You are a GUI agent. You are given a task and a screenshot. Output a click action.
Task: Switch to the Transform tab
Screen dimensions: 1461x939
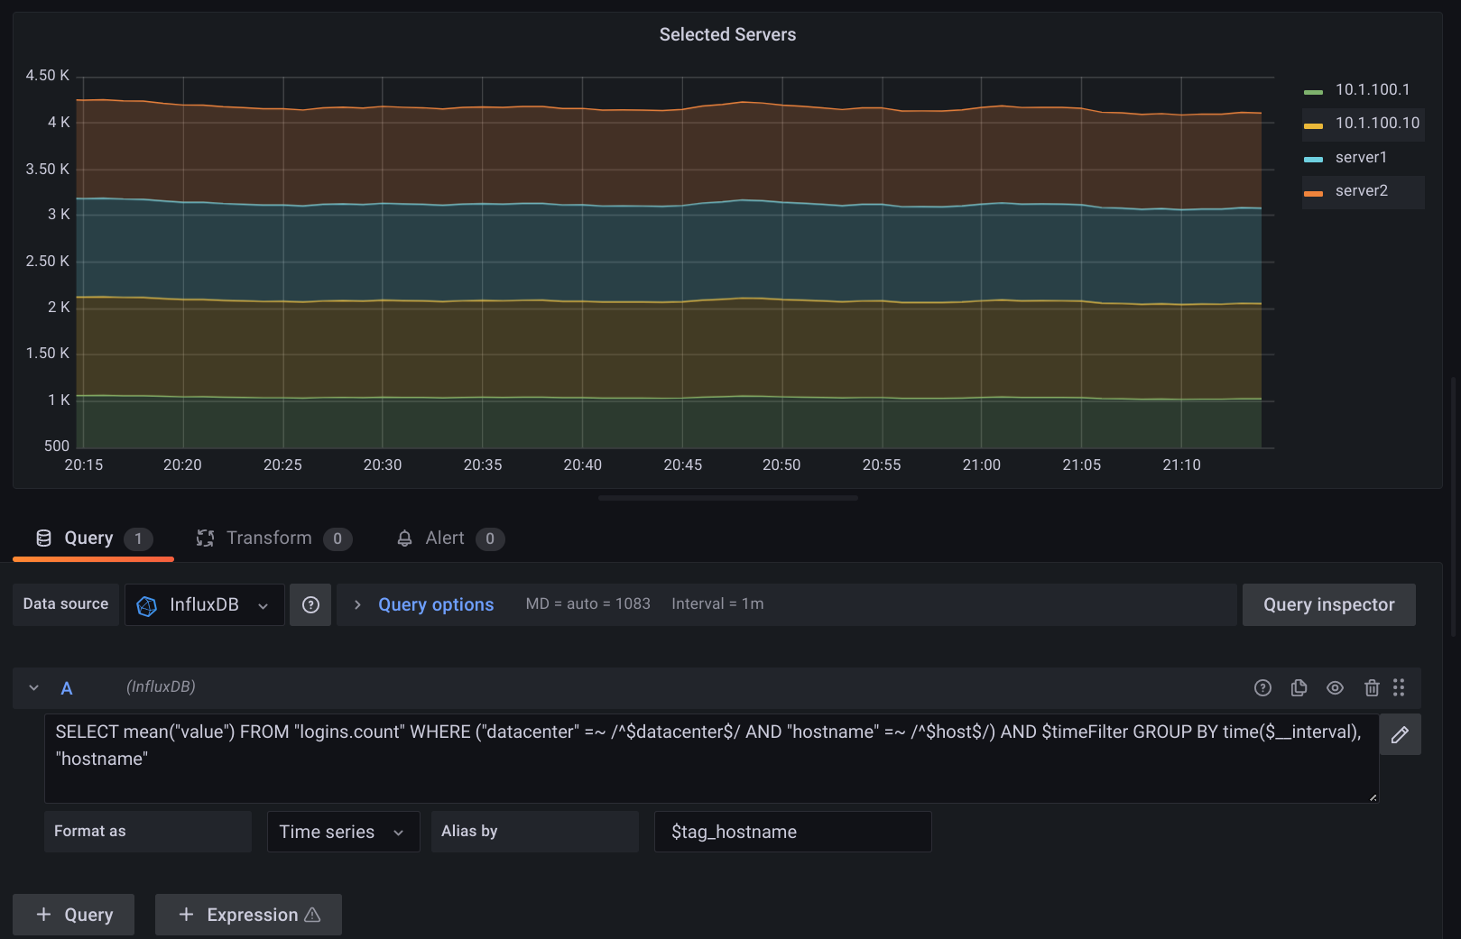point(269,539)
